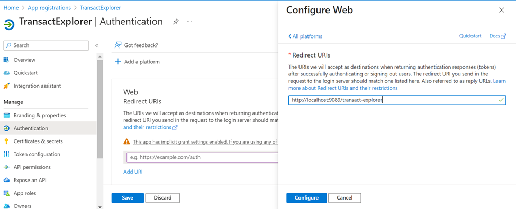Collapse the sidebar with double chevron

[x=97, y=45]
